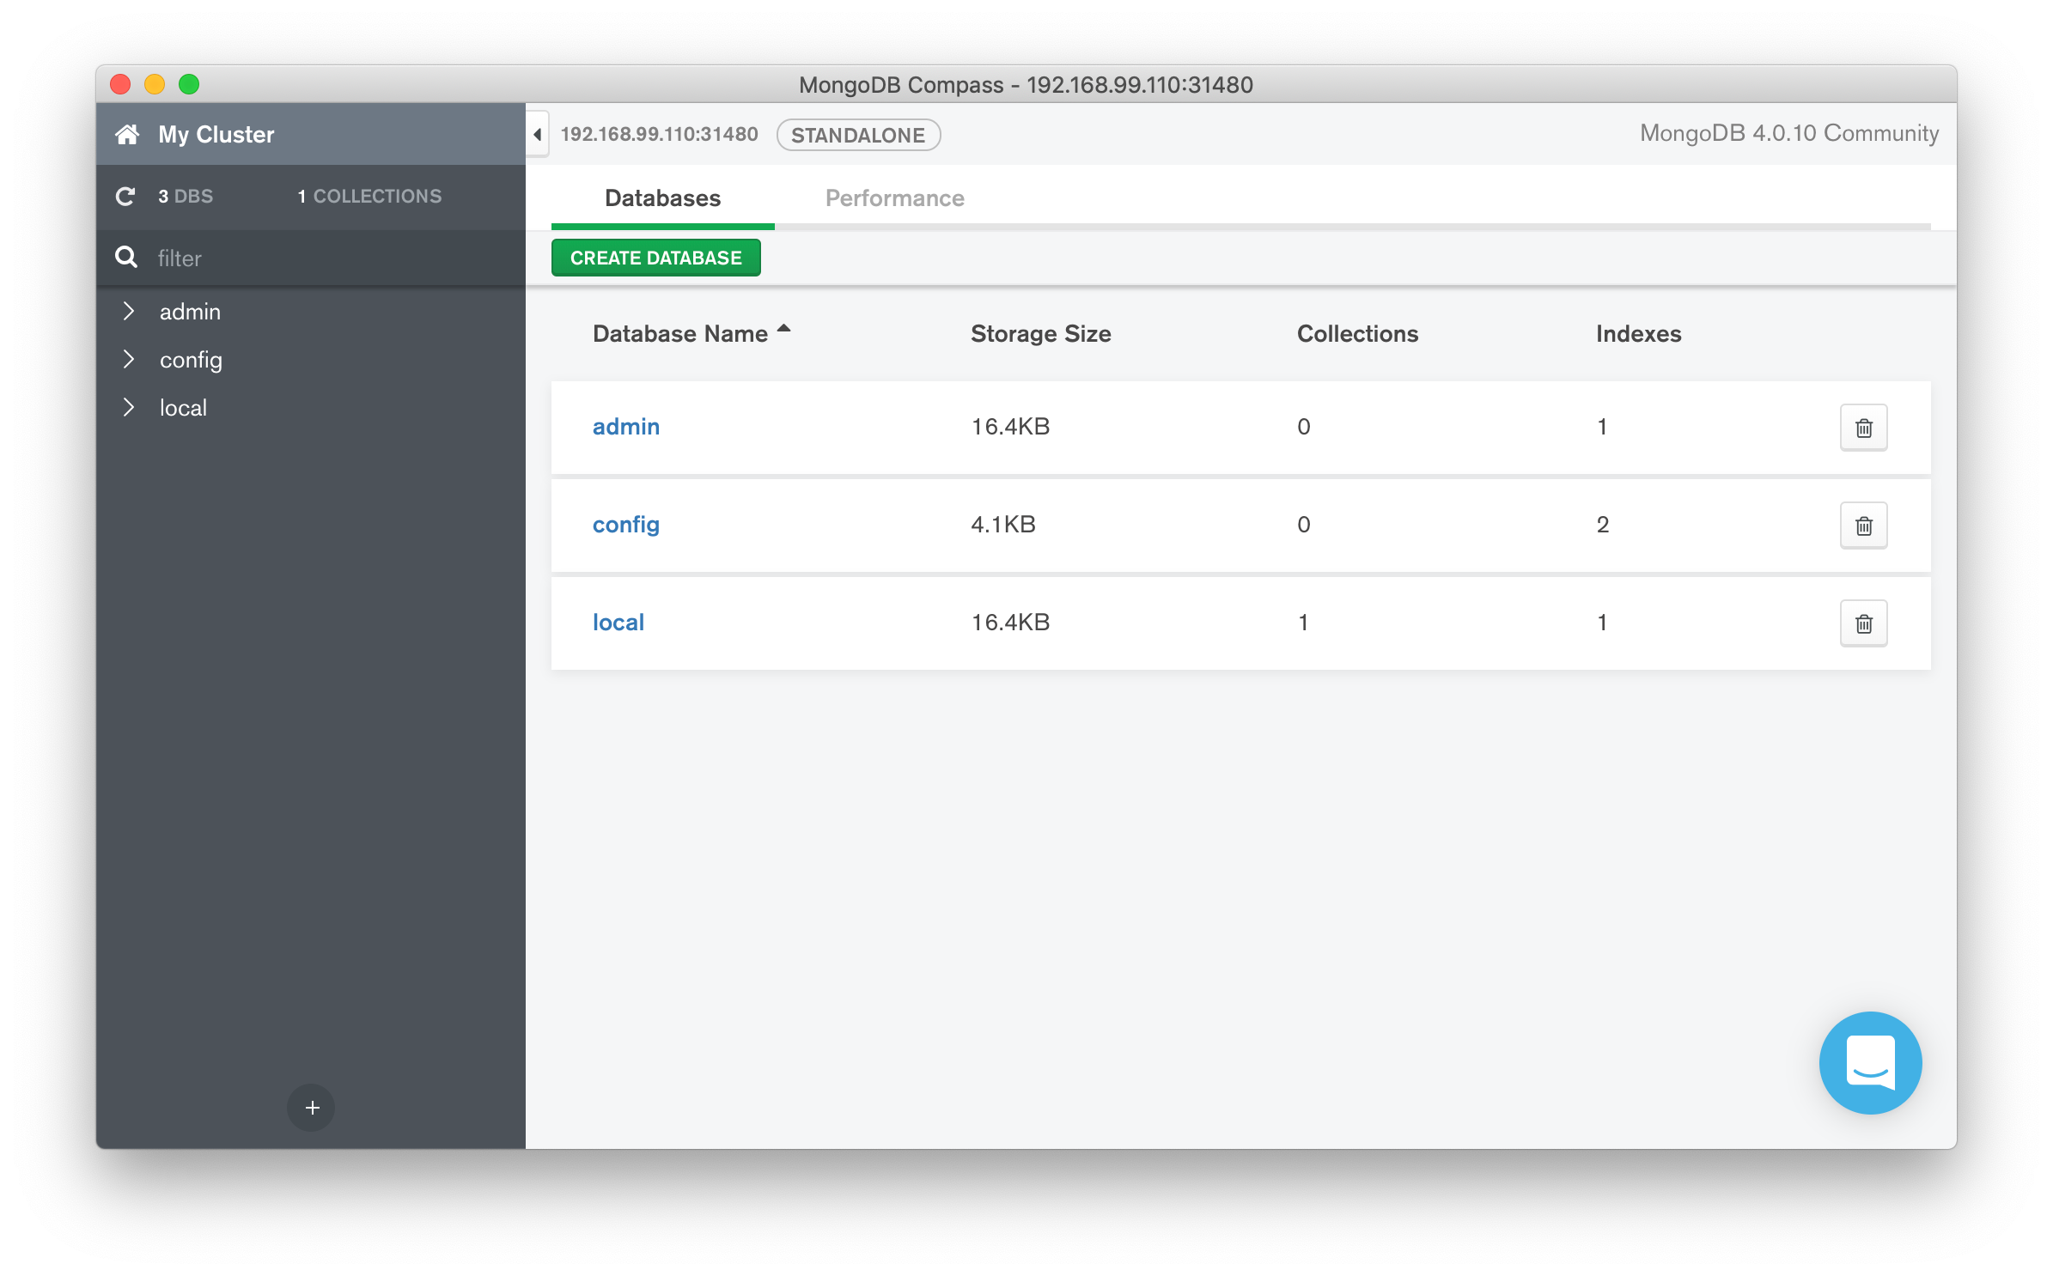
Task: Collapse the sidebar with the left-pointing arrow
Action: pyautogui.click(x=536, y=134)
